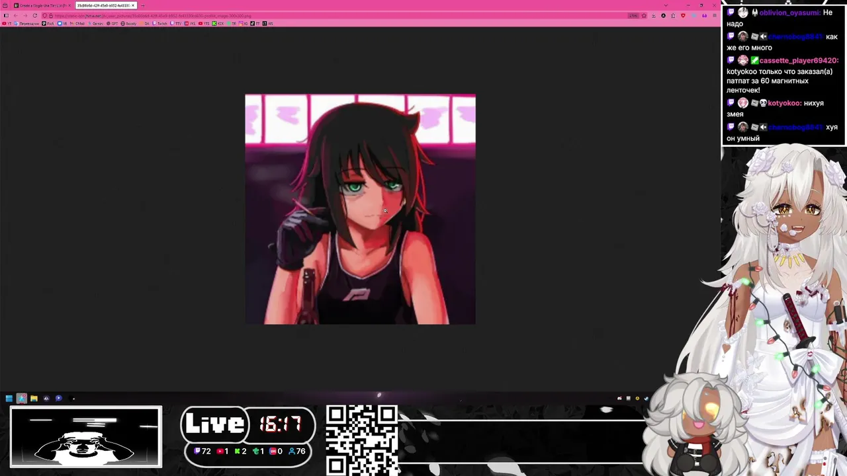Open the VK bookmark
The height and width of the screenshot is (476, 847).
point(62,23)
